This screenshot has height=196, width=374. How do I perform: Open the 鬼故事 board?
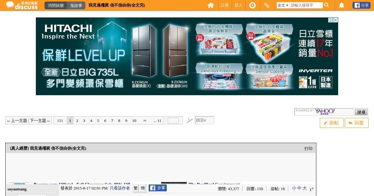click(76, 5)
